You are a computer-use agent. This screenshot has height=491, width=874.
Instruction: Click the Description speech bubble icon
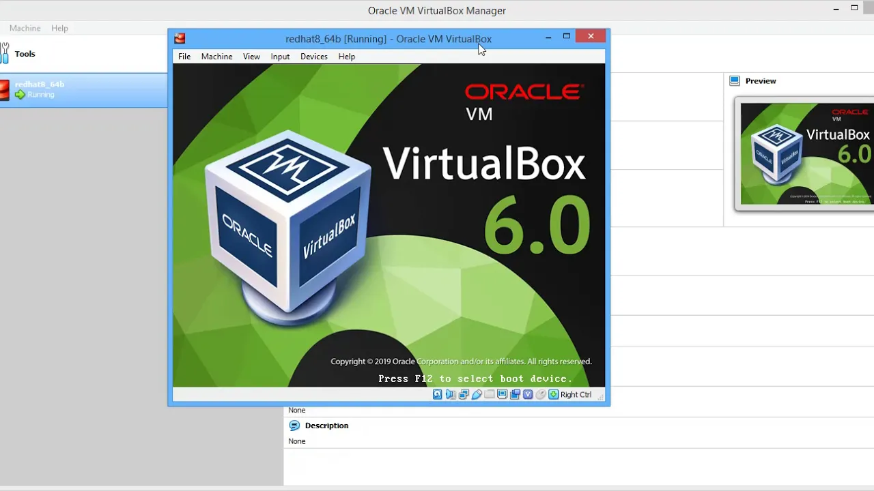point(294,426)
